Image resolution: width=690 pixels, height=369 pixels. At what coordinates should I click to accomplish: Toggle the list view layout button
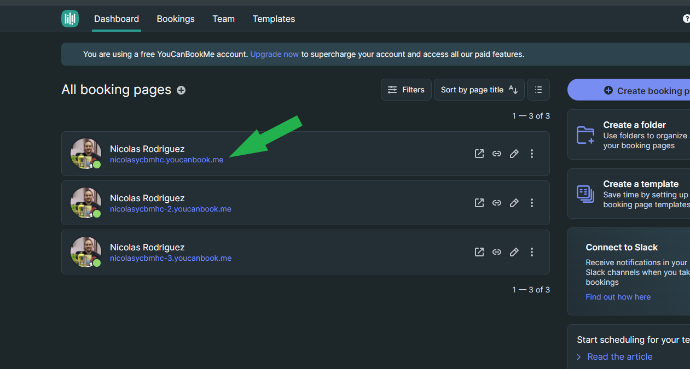(538, 90)
